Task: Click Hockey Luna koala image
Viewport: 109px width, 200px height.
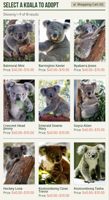Action: (x=19, y=163)
